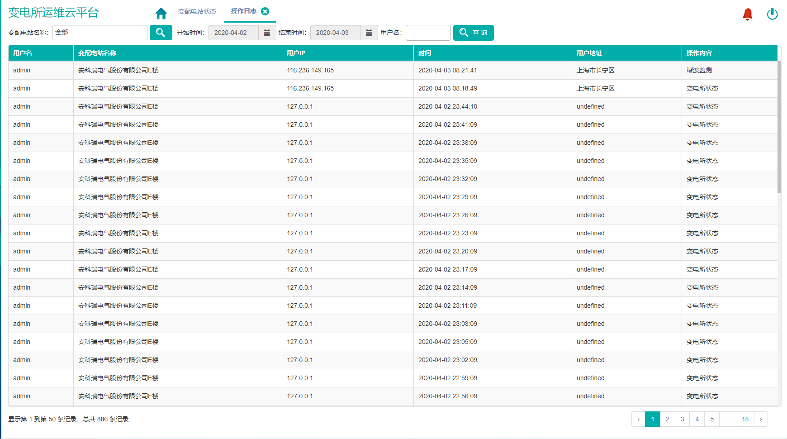Go to the next page arrow

point(761,419)
